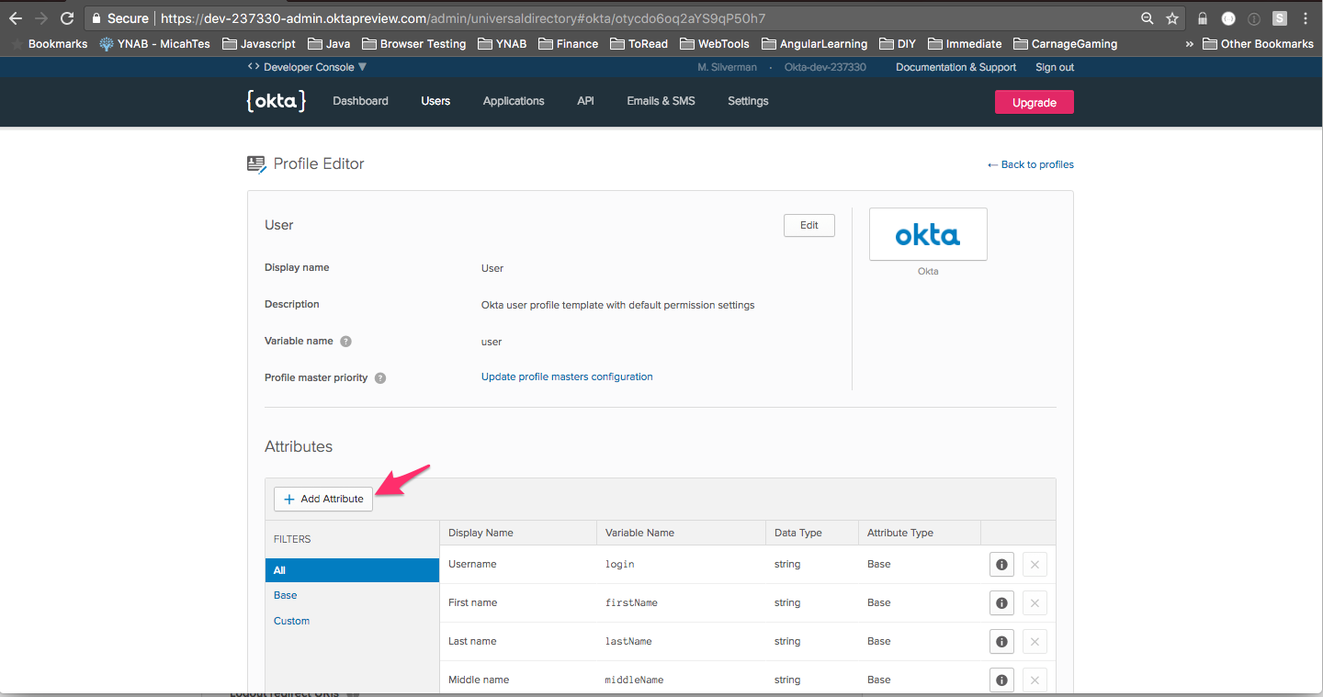Open Update profile masters configuration link

pyautogui.click(x=567, y=377)
